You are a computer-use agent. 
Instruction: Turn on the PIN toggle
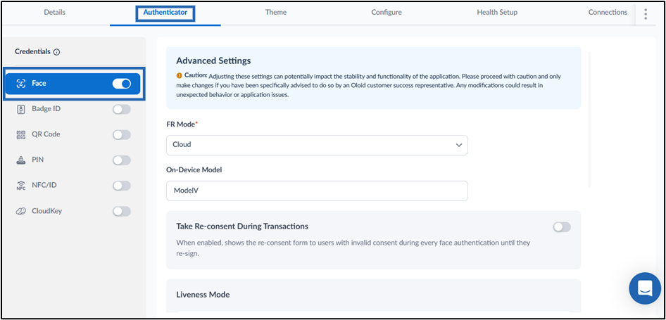[x=122, y=160]
